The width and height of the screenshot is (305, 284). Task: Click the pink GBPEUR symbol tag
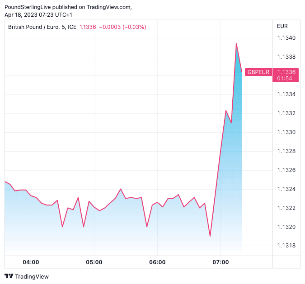258,72
